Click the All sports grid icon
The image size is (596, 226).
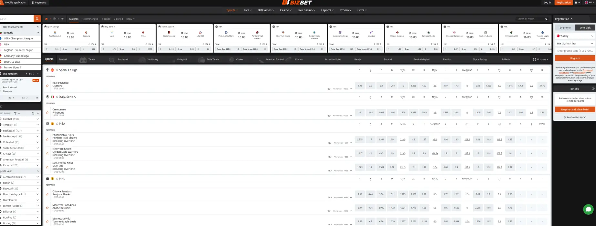point(534,59)
